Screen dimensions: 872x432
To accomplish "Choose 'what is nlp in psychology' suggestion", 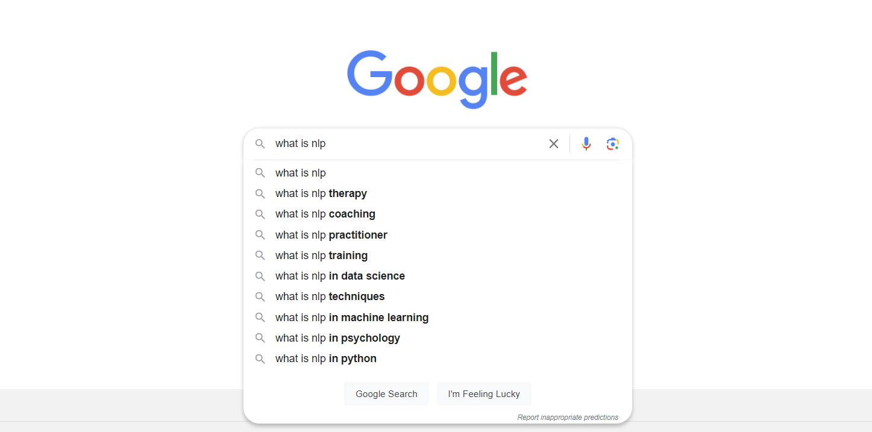I will (337, 338).
